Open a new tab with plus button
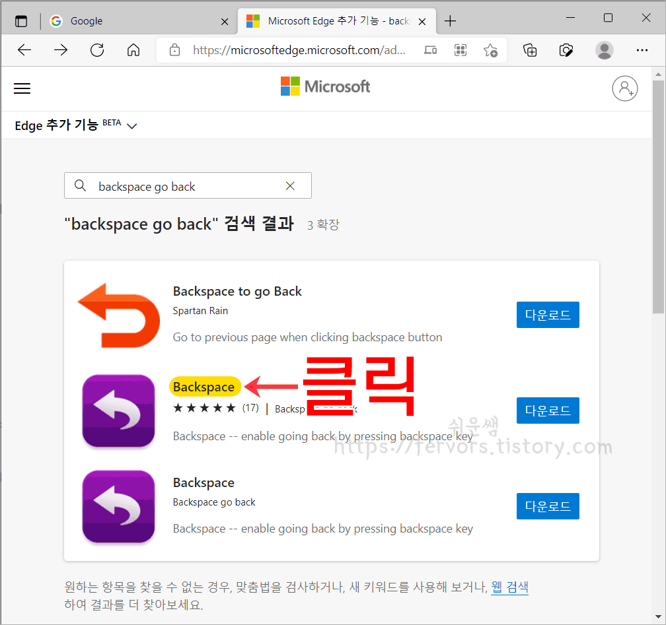 click(450, 21)
